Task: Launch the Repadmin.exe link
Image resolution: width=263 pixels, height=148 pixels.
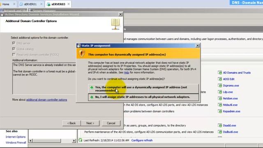Action: [231, 111]
